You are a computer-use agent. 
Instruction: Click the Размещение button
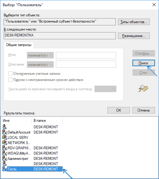coord(134,36)
